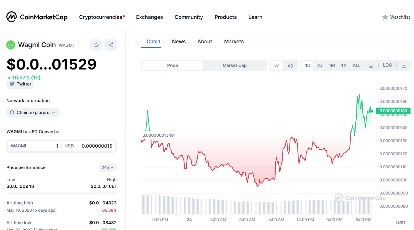Open Exchanges menu
Screen dimensions: 414x230
(x=149, y=17)
